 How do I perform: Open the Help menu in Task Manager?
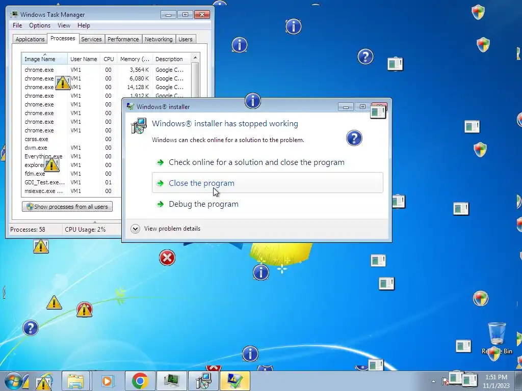tap(84, 25)
